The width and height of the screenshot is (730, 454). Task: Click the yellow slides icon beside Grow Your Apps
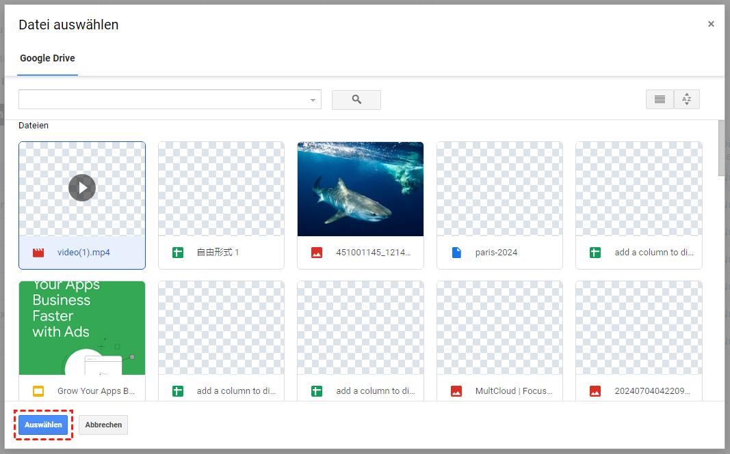pos(38,391)
